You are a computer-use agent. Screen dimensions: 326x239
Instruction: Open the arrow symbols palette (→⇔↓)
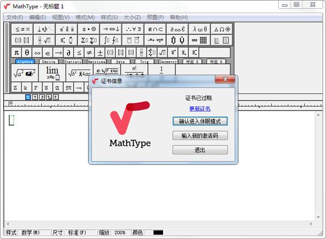pyautogui.click(x=111, y=29)
